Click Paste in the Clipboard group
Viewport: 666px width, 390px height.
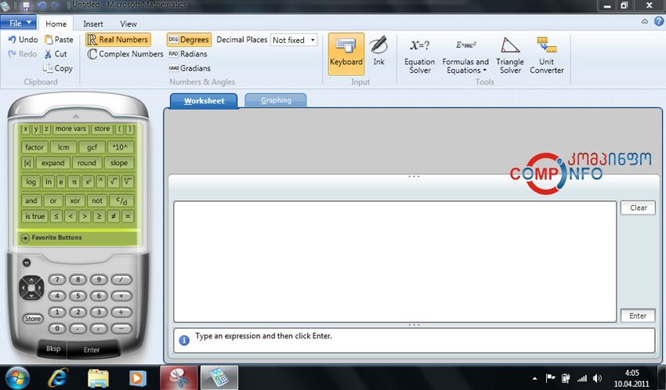point(59,39)
